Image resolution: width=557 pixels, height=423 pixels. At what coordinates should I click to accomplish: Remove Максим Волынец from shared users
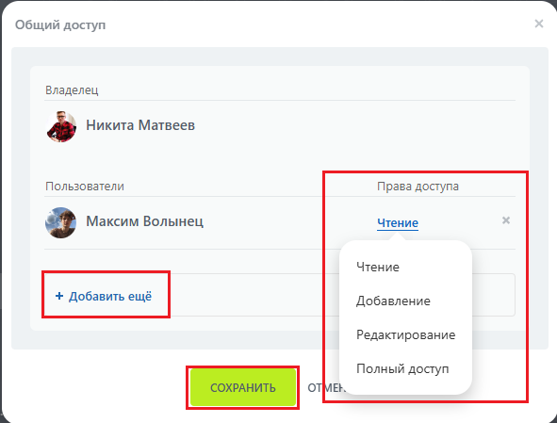pyautogui.click(x=506, y=220)
